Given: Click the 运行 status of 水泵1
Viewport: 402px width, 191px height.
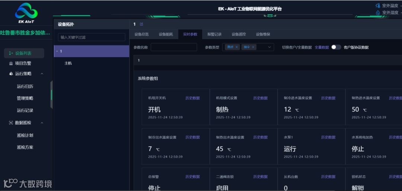Looking at the screenshot, I should coord(290,149).
